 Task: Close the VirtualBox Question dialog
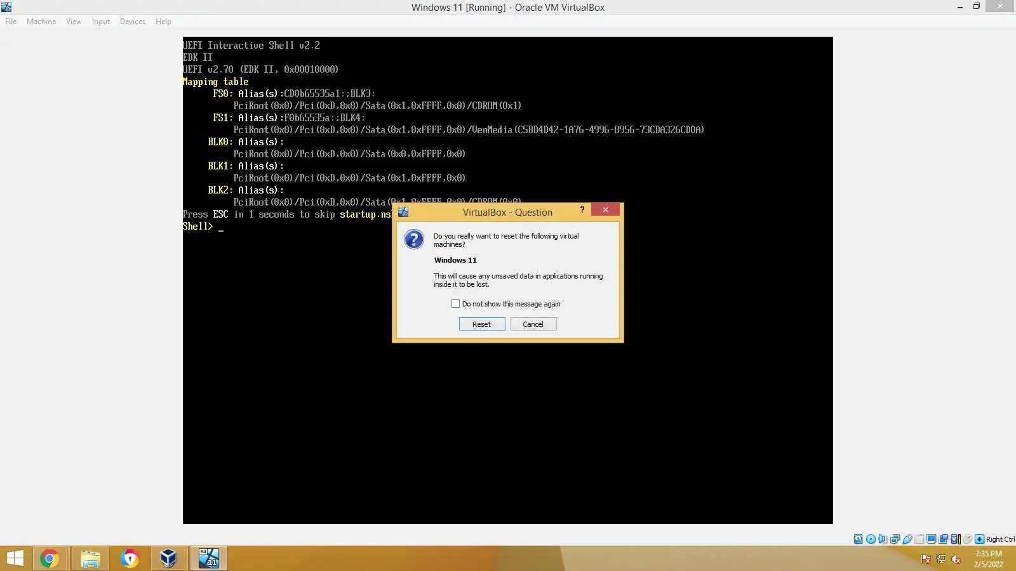click(x=605, y=209)
